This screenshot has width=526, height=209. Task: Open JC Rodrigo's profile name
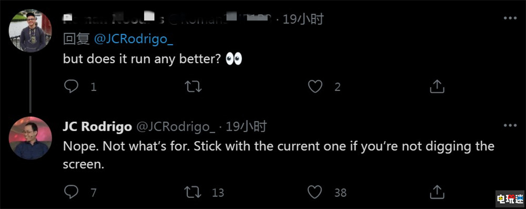pos(97,127)
